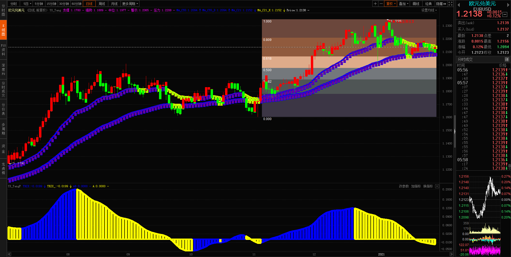Switch to 经典 classic view mode
511x257 pixels.
[428, 4]
